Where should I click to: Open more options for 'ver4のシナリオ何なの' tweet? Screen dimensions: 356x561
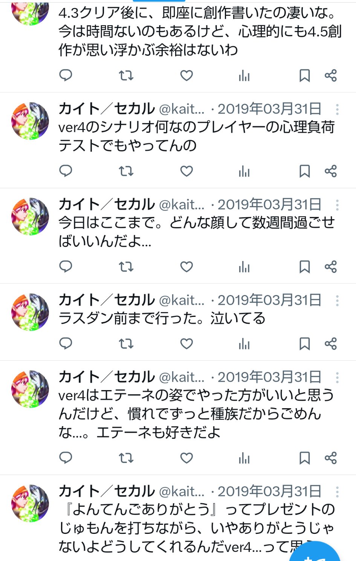pos(337,109)
